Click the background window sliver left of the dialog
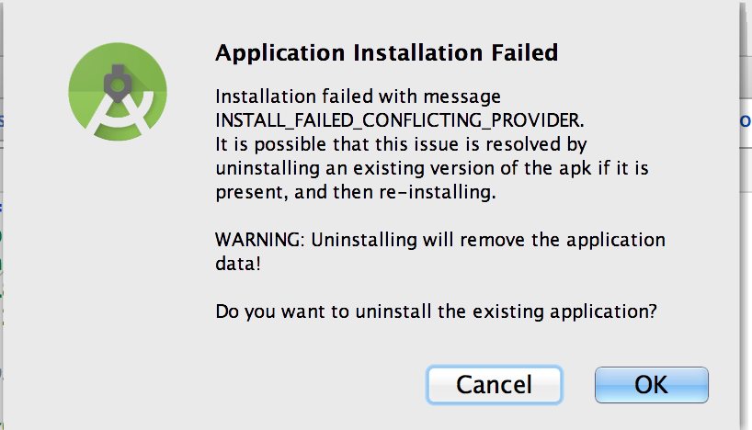The image size is (752, 430). (x=2, y=215)
